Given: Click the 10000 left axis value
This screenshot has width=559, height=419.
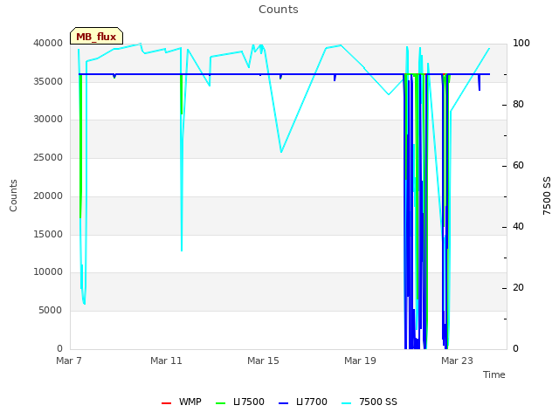Looking at the screenshot, I should [48, 271].
